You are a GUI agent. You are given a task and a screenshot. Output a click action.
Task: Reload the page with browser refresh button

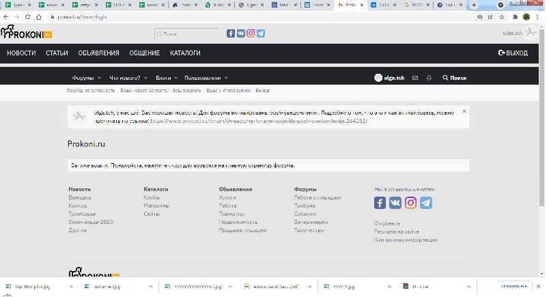pyautogui.click(x=28, y=16)
